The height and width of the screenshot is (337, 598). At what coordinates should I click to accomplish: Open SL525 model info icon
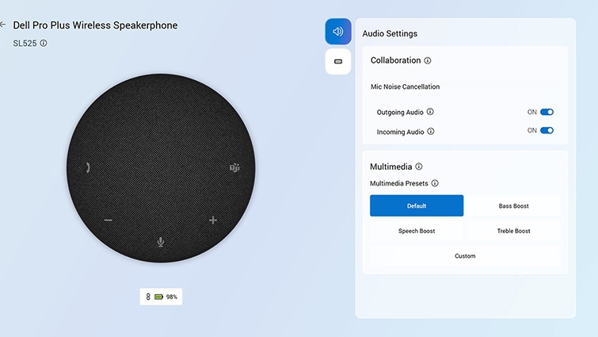(x=44, y=43)
